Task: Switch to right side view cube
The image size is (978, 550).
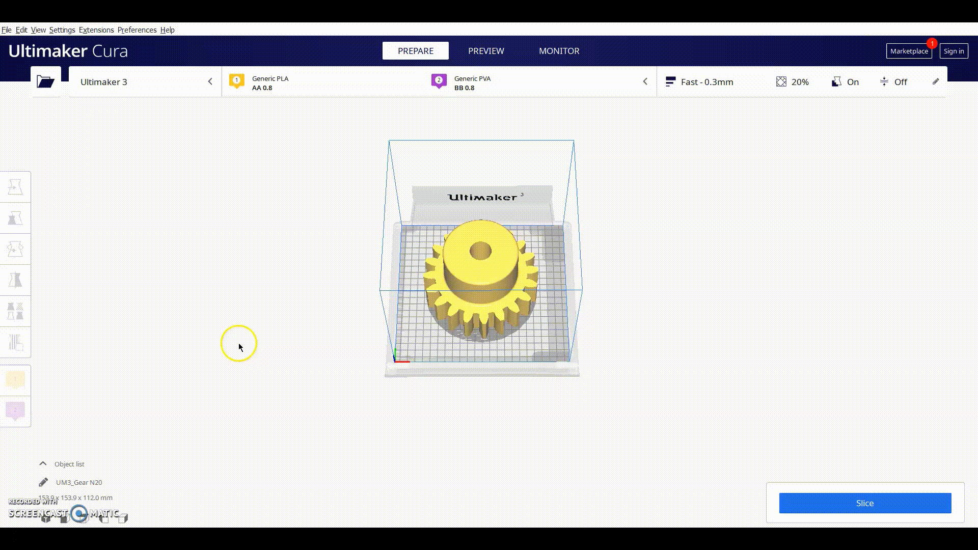Action: [x=123, y=518]
